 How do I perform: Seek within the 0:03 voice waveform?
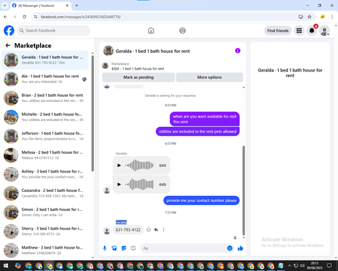click(139, 166)
